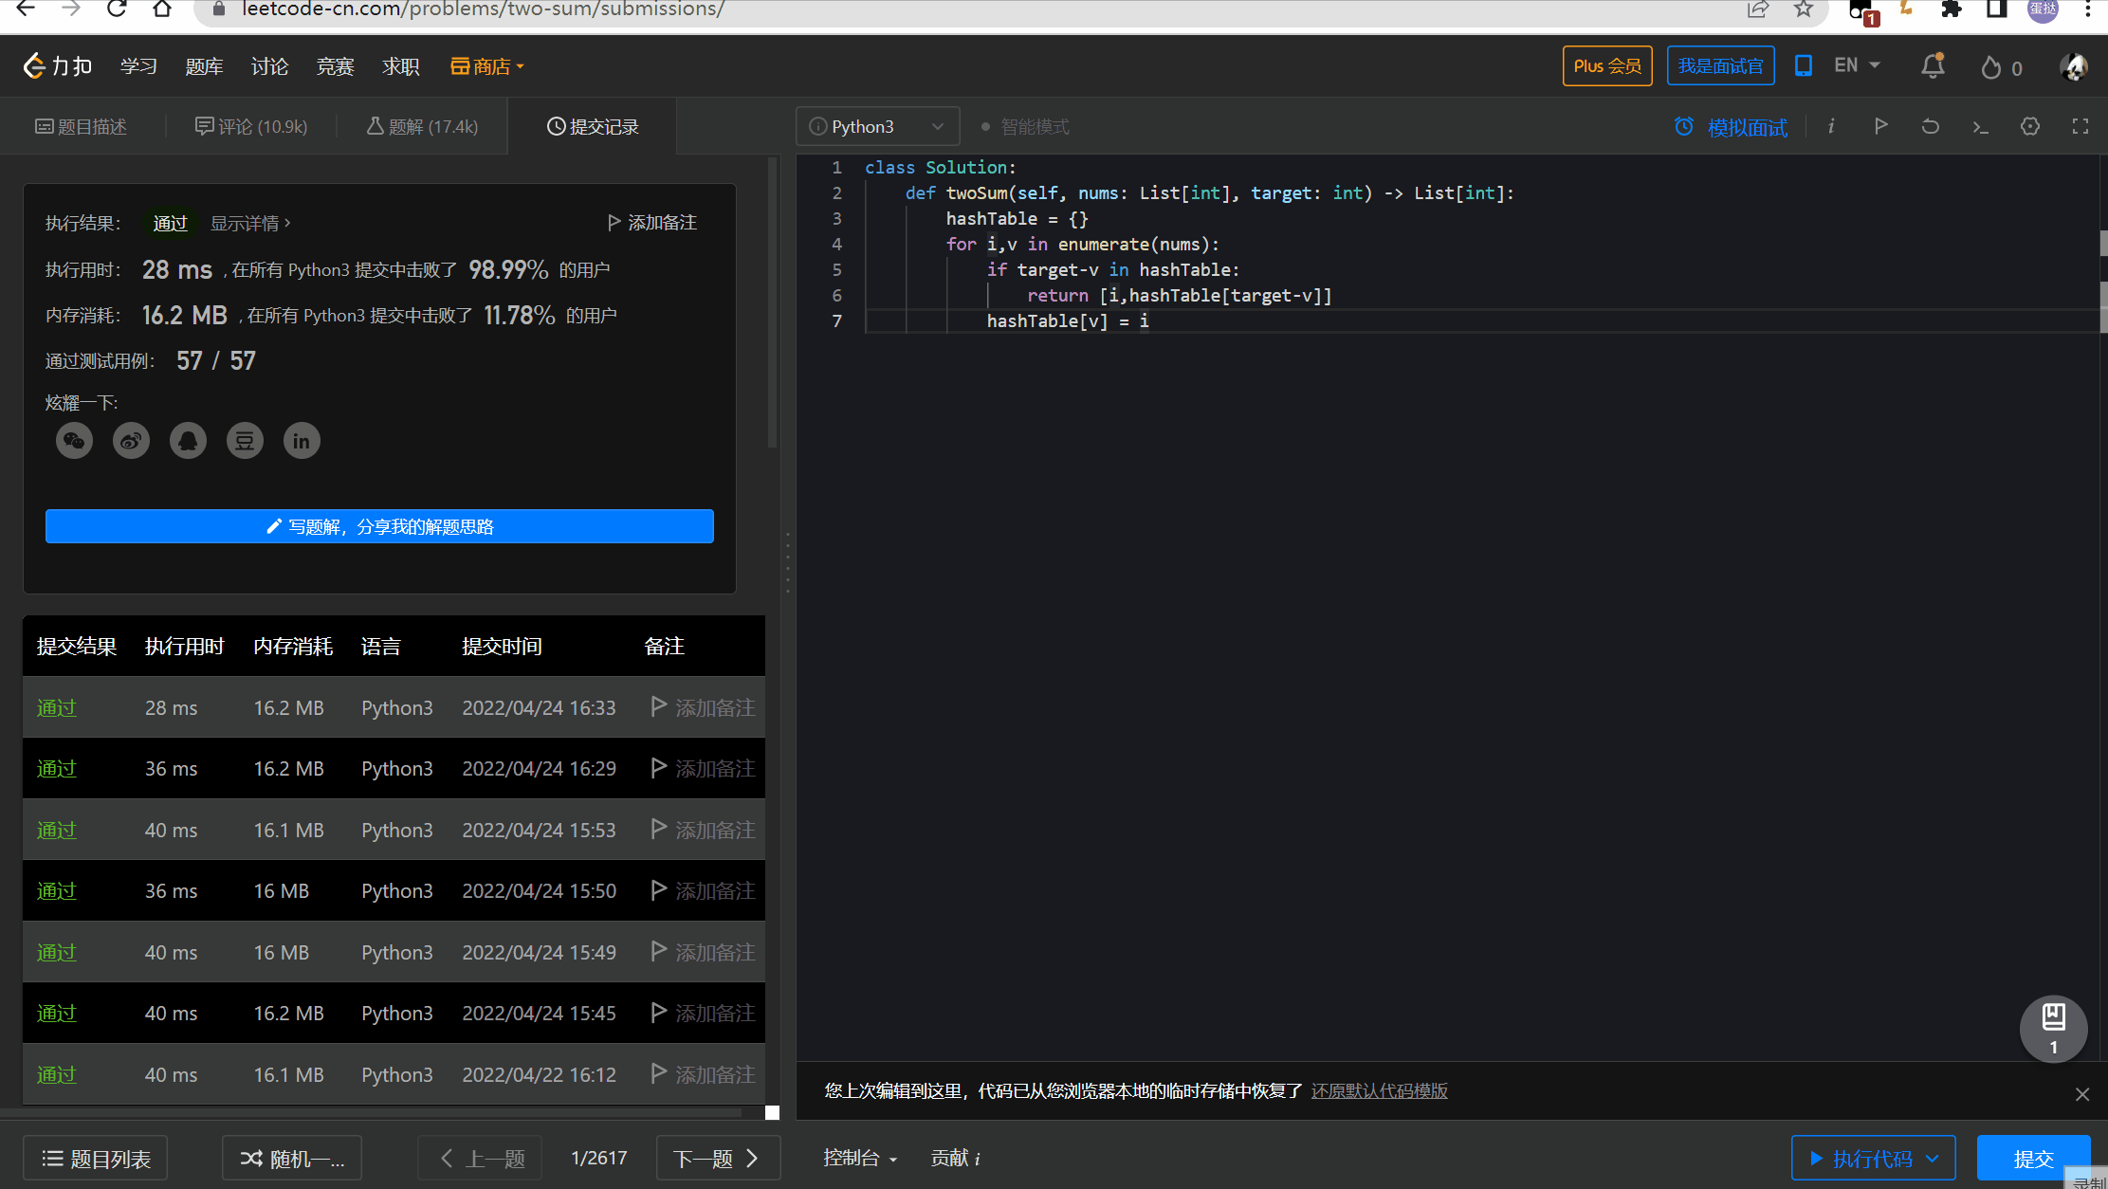Switch to 题目描述 tab
Image resolution: width=2108 pixels, height=1189 pixels.
coord(82,127)
